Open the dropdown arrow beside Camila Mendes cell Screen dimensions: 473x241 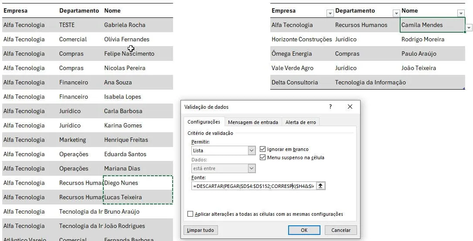pos(469,28)
